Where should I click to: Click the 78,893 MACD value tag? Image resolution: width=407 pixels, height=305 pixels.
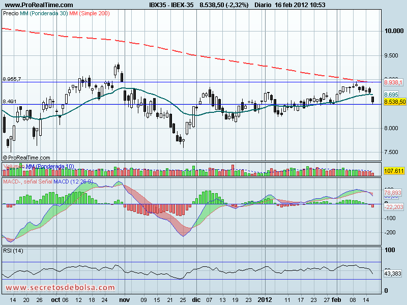pyautogui.click(x=393, y=193)
